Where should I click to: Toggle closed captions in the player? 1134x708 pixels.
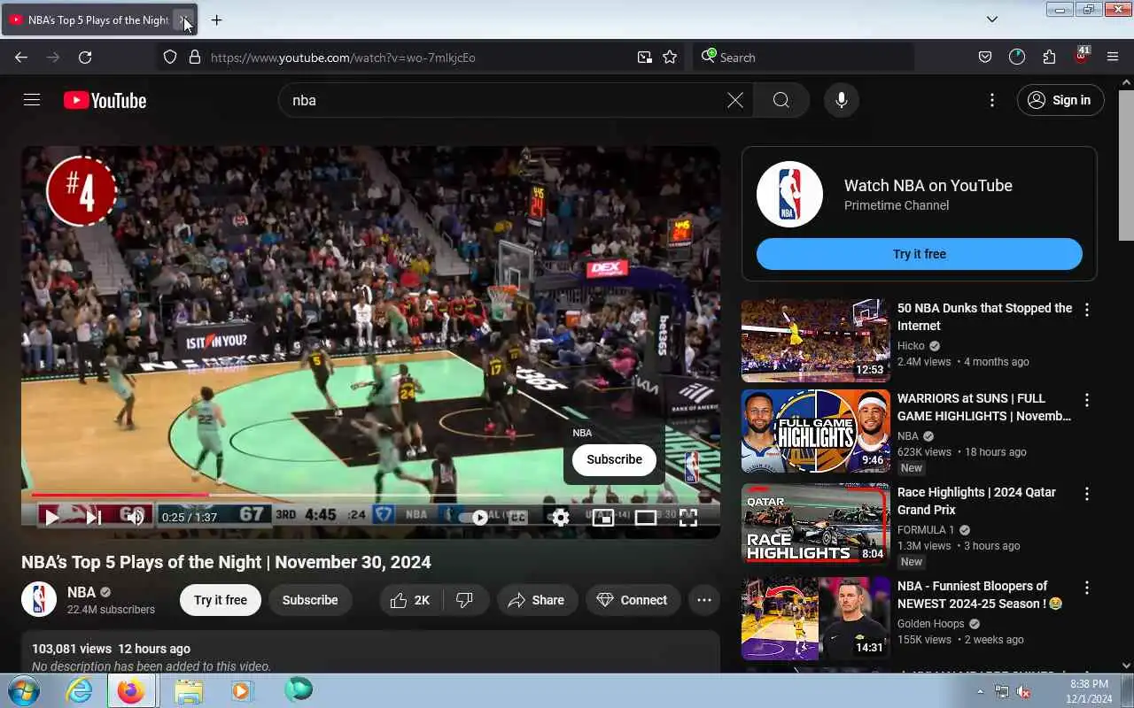pyautogui.click(x=517, y=518)
